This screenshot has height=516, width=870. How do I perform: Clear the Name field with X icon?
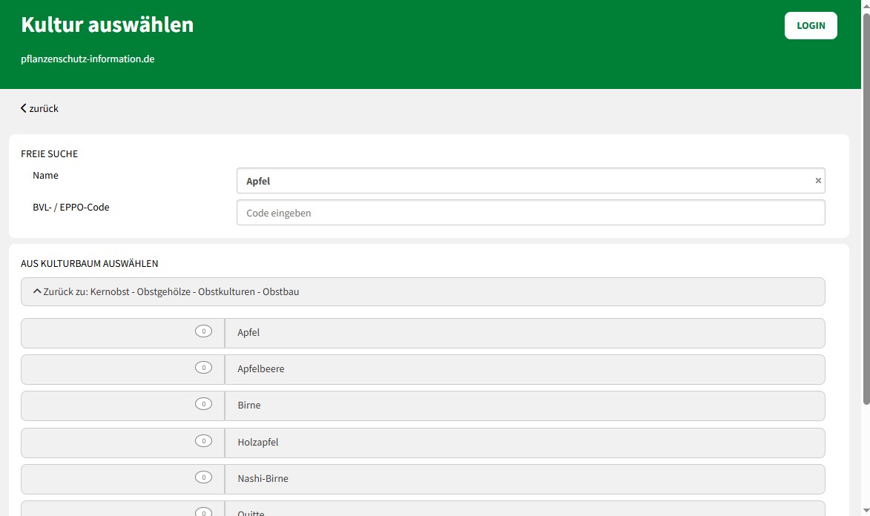tap(818, 181)
